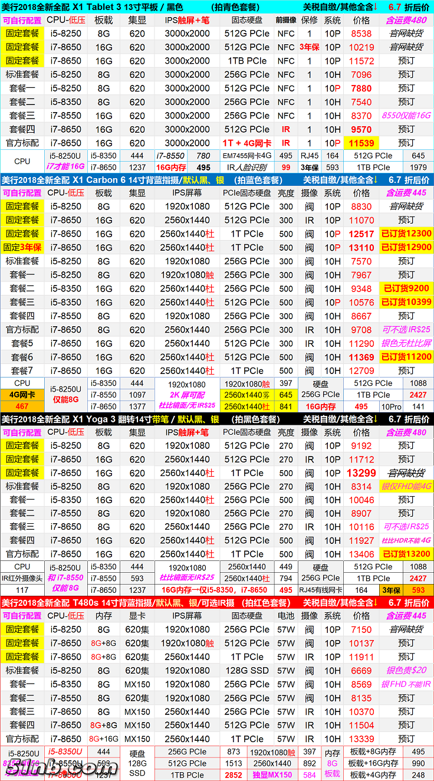Viewport: 434px width, 781px height.
Task: Click the X1 Yoga 3 section header
Action: [217, 419]
